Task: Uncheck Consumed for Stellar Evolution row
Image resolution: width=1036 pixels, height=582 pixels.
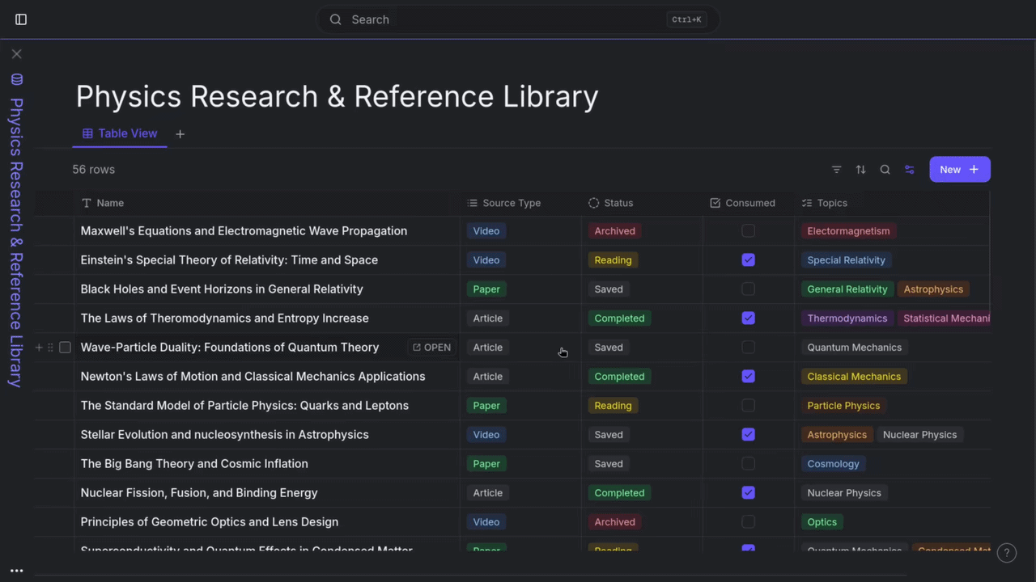Action: click(x=749, y=435)
